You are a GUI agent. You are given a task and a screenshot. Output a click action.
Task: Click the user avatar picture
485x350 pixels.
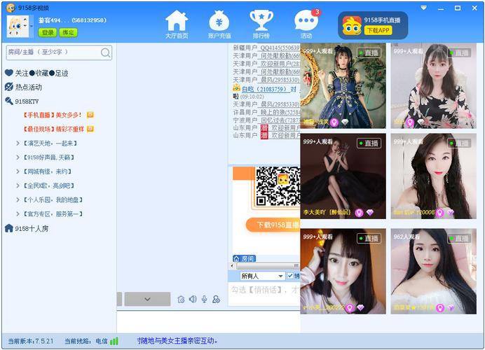[18, 27]
